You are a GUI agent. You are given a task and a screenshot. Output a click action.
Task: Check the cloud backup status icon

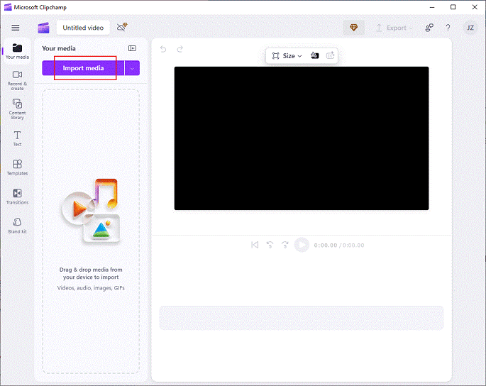[122, 27]
